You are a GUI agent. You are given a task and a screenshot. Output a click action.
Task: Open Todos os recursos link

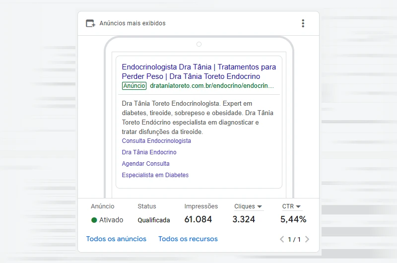(x=188, y=239)
